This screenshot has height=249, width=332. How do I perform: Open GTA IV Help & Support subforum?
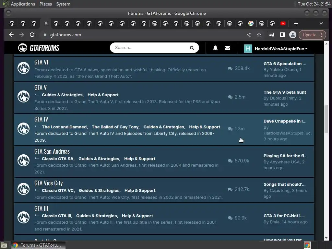pos(205,127)
